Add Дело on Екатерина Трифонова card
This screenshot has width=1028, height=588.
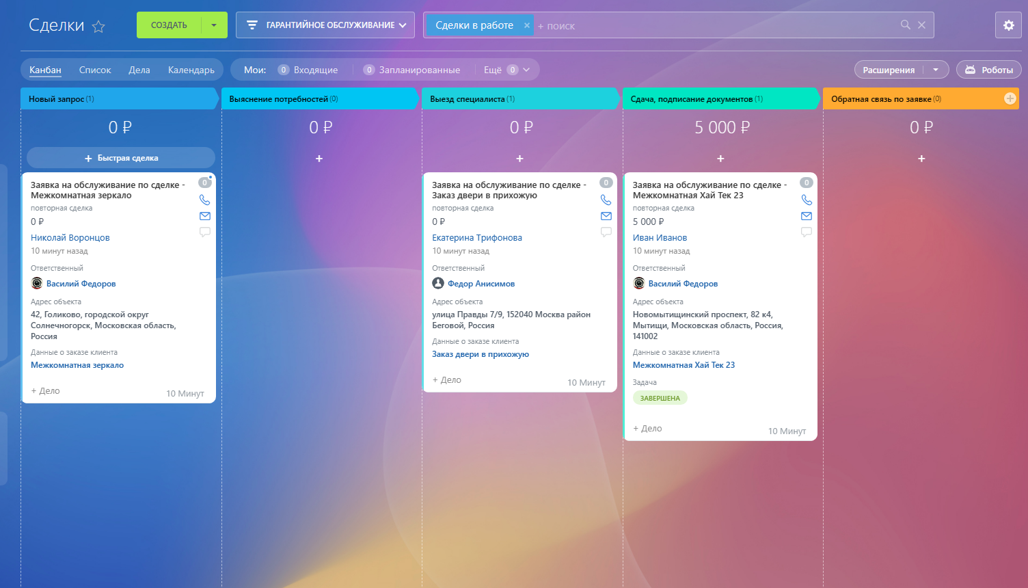tap(447, 380)
